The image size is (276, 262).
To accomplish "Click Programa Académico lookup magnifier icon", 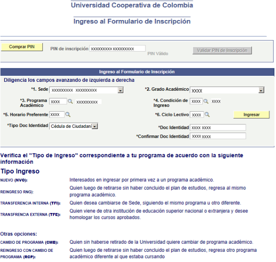I will point(70,101).
